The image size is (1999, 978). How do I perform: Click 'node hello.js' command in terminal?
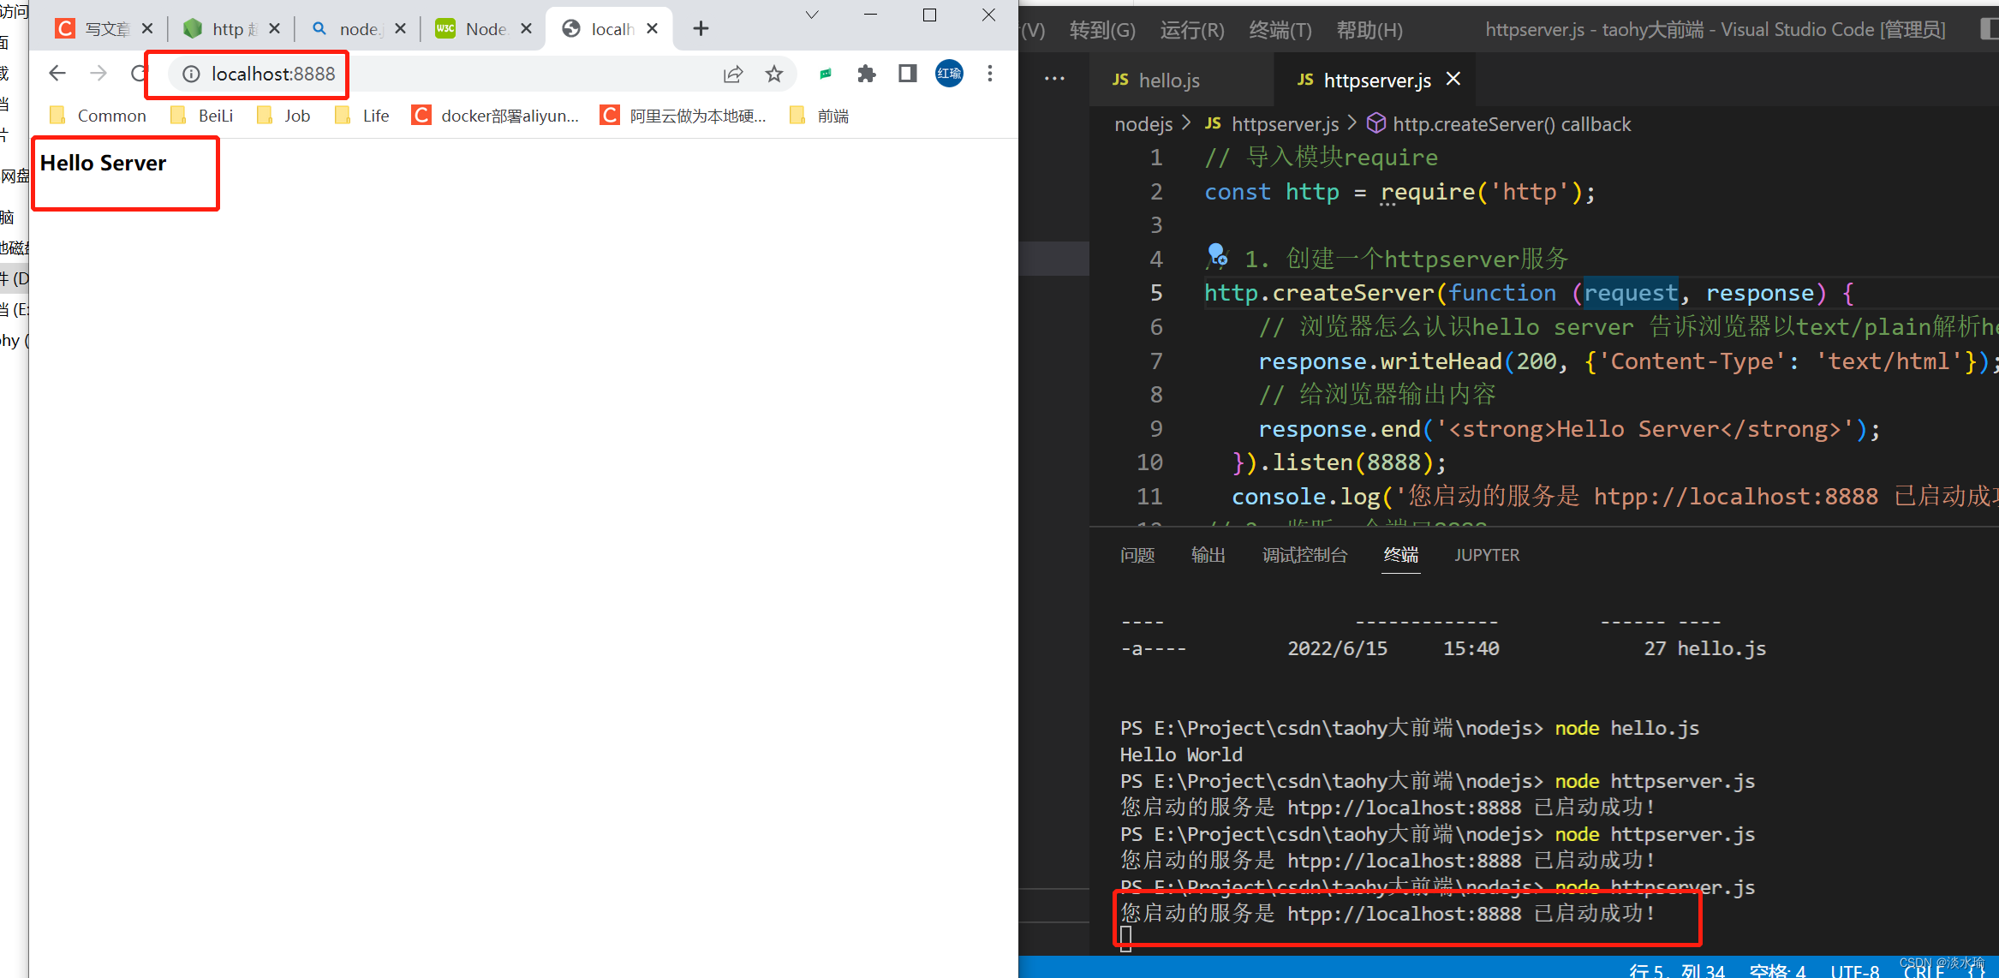point(1627,728)
